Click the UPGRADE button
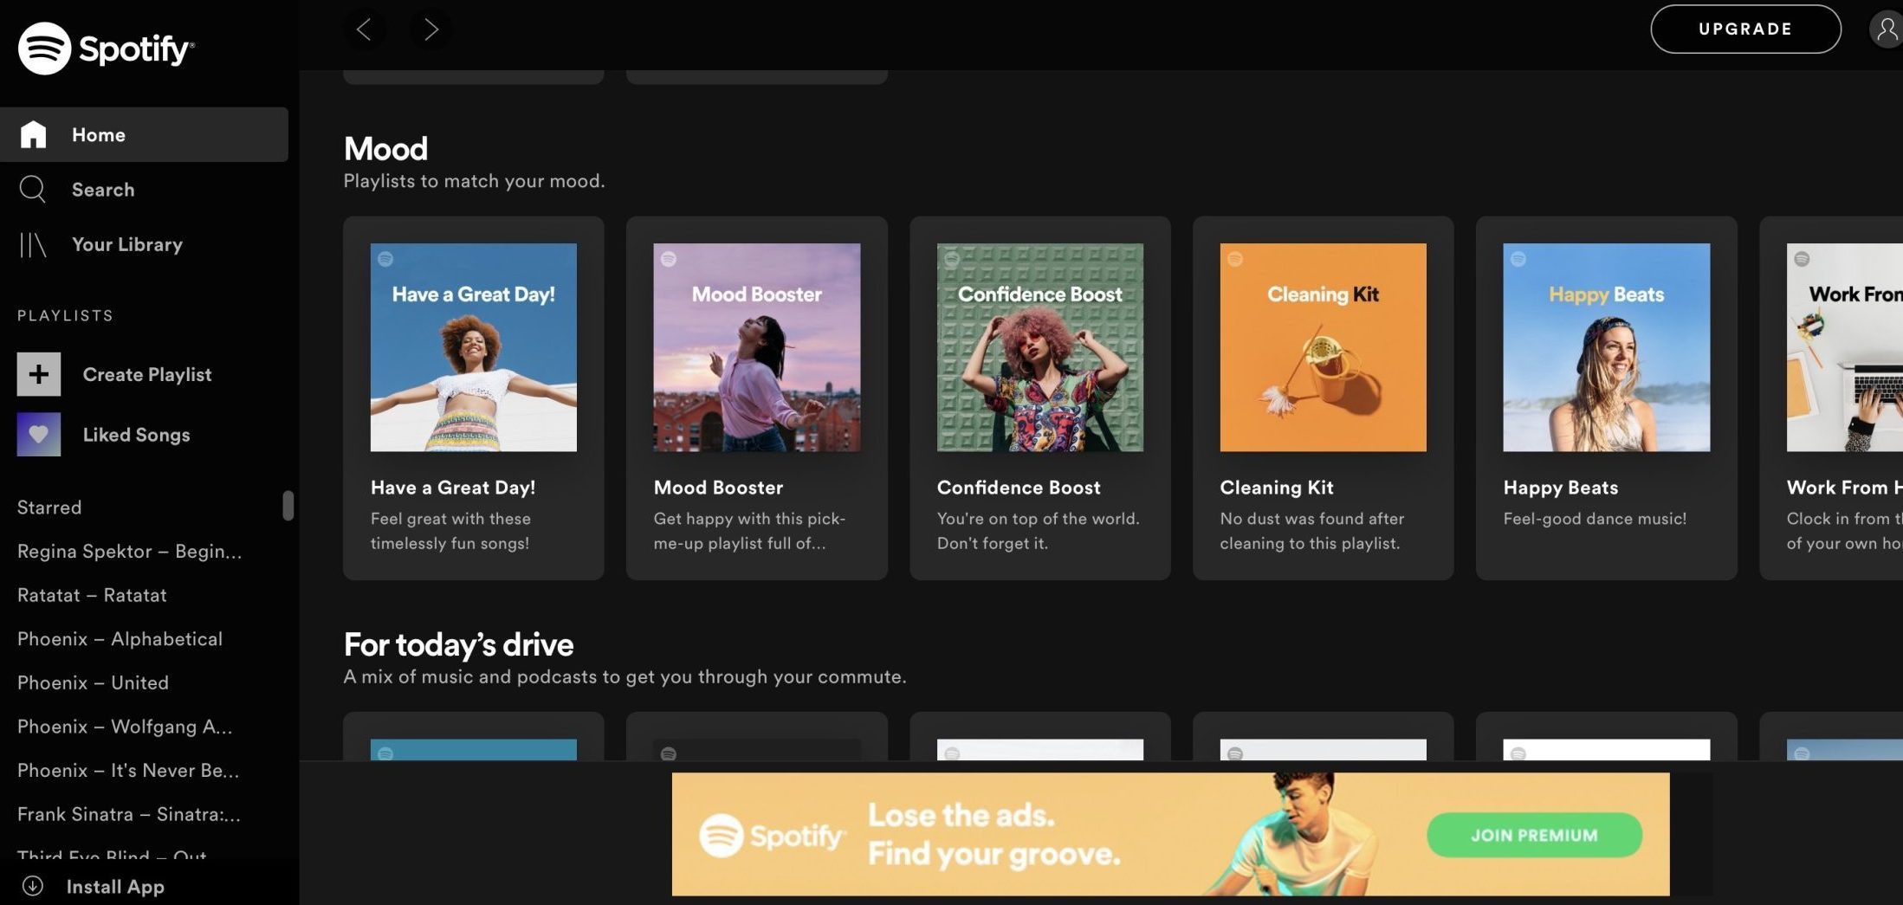This screenshot has height=905, width=1903. click(1745, 29)
